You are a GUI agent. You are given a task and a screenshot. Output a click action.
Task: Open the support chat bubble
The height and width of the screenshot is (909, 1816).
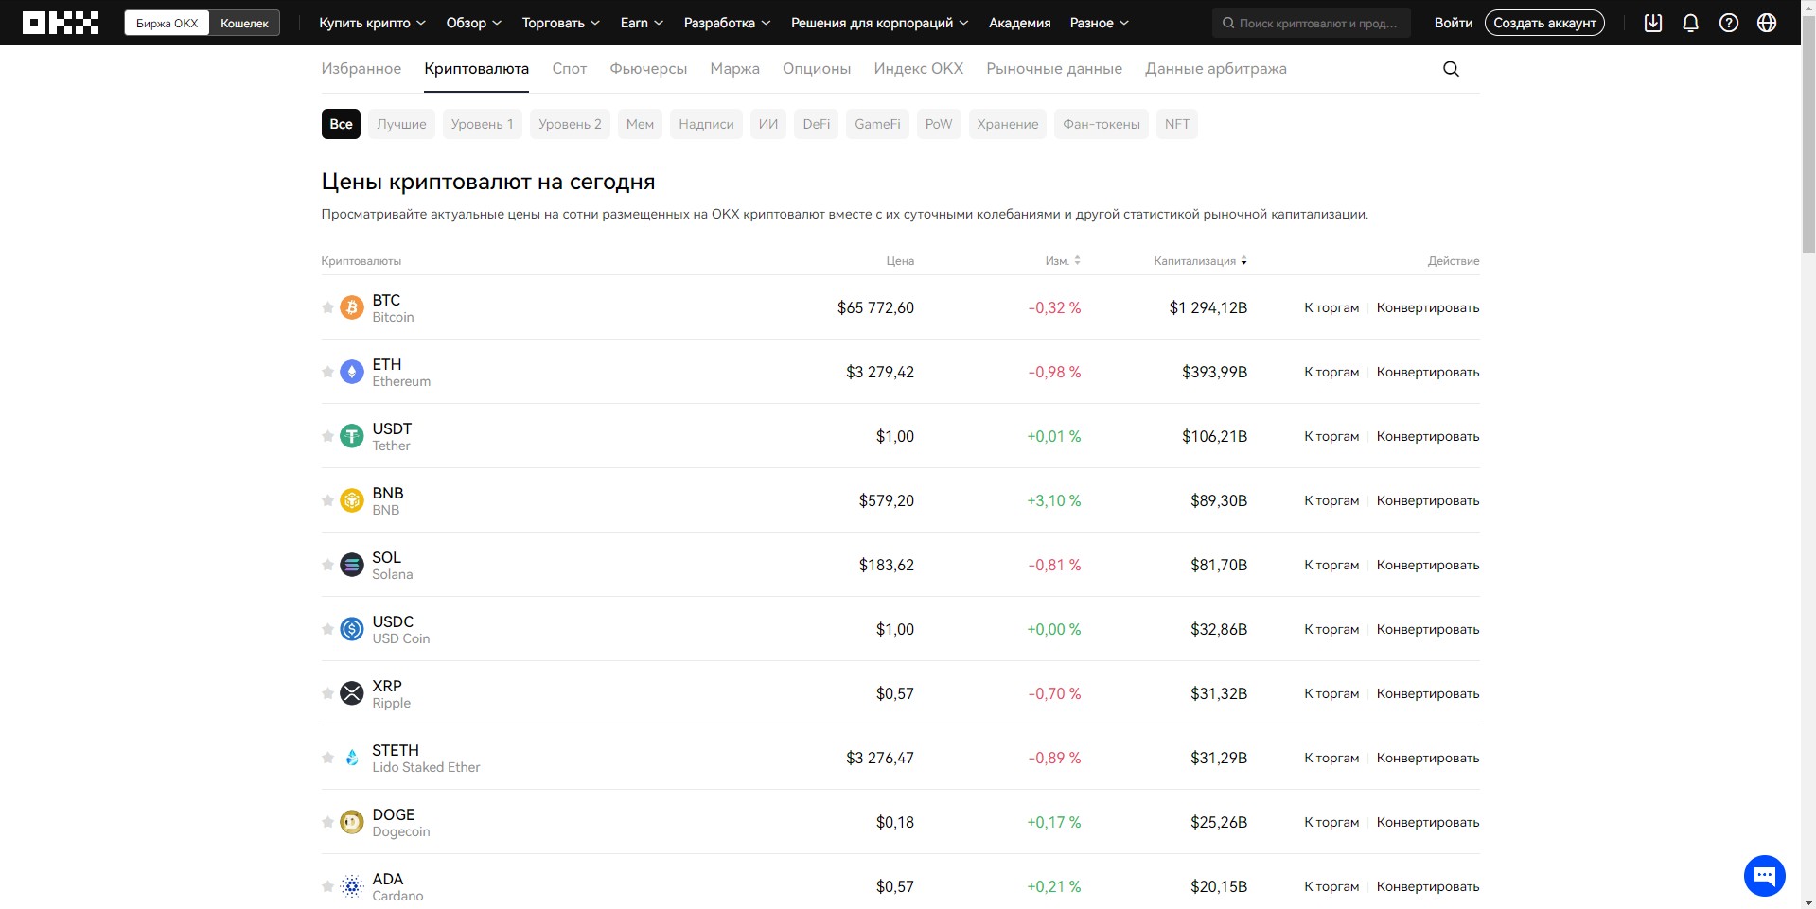pyautogui.click(x=1765, y=876)
